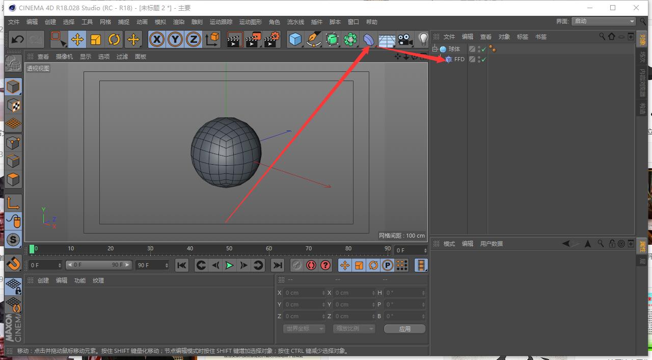Switch to Edges mode
This screenshot has height=360, width=652.
click(13, 161)
